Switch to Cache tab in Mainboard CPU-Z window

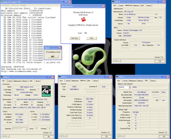click(x=121, y=6)
